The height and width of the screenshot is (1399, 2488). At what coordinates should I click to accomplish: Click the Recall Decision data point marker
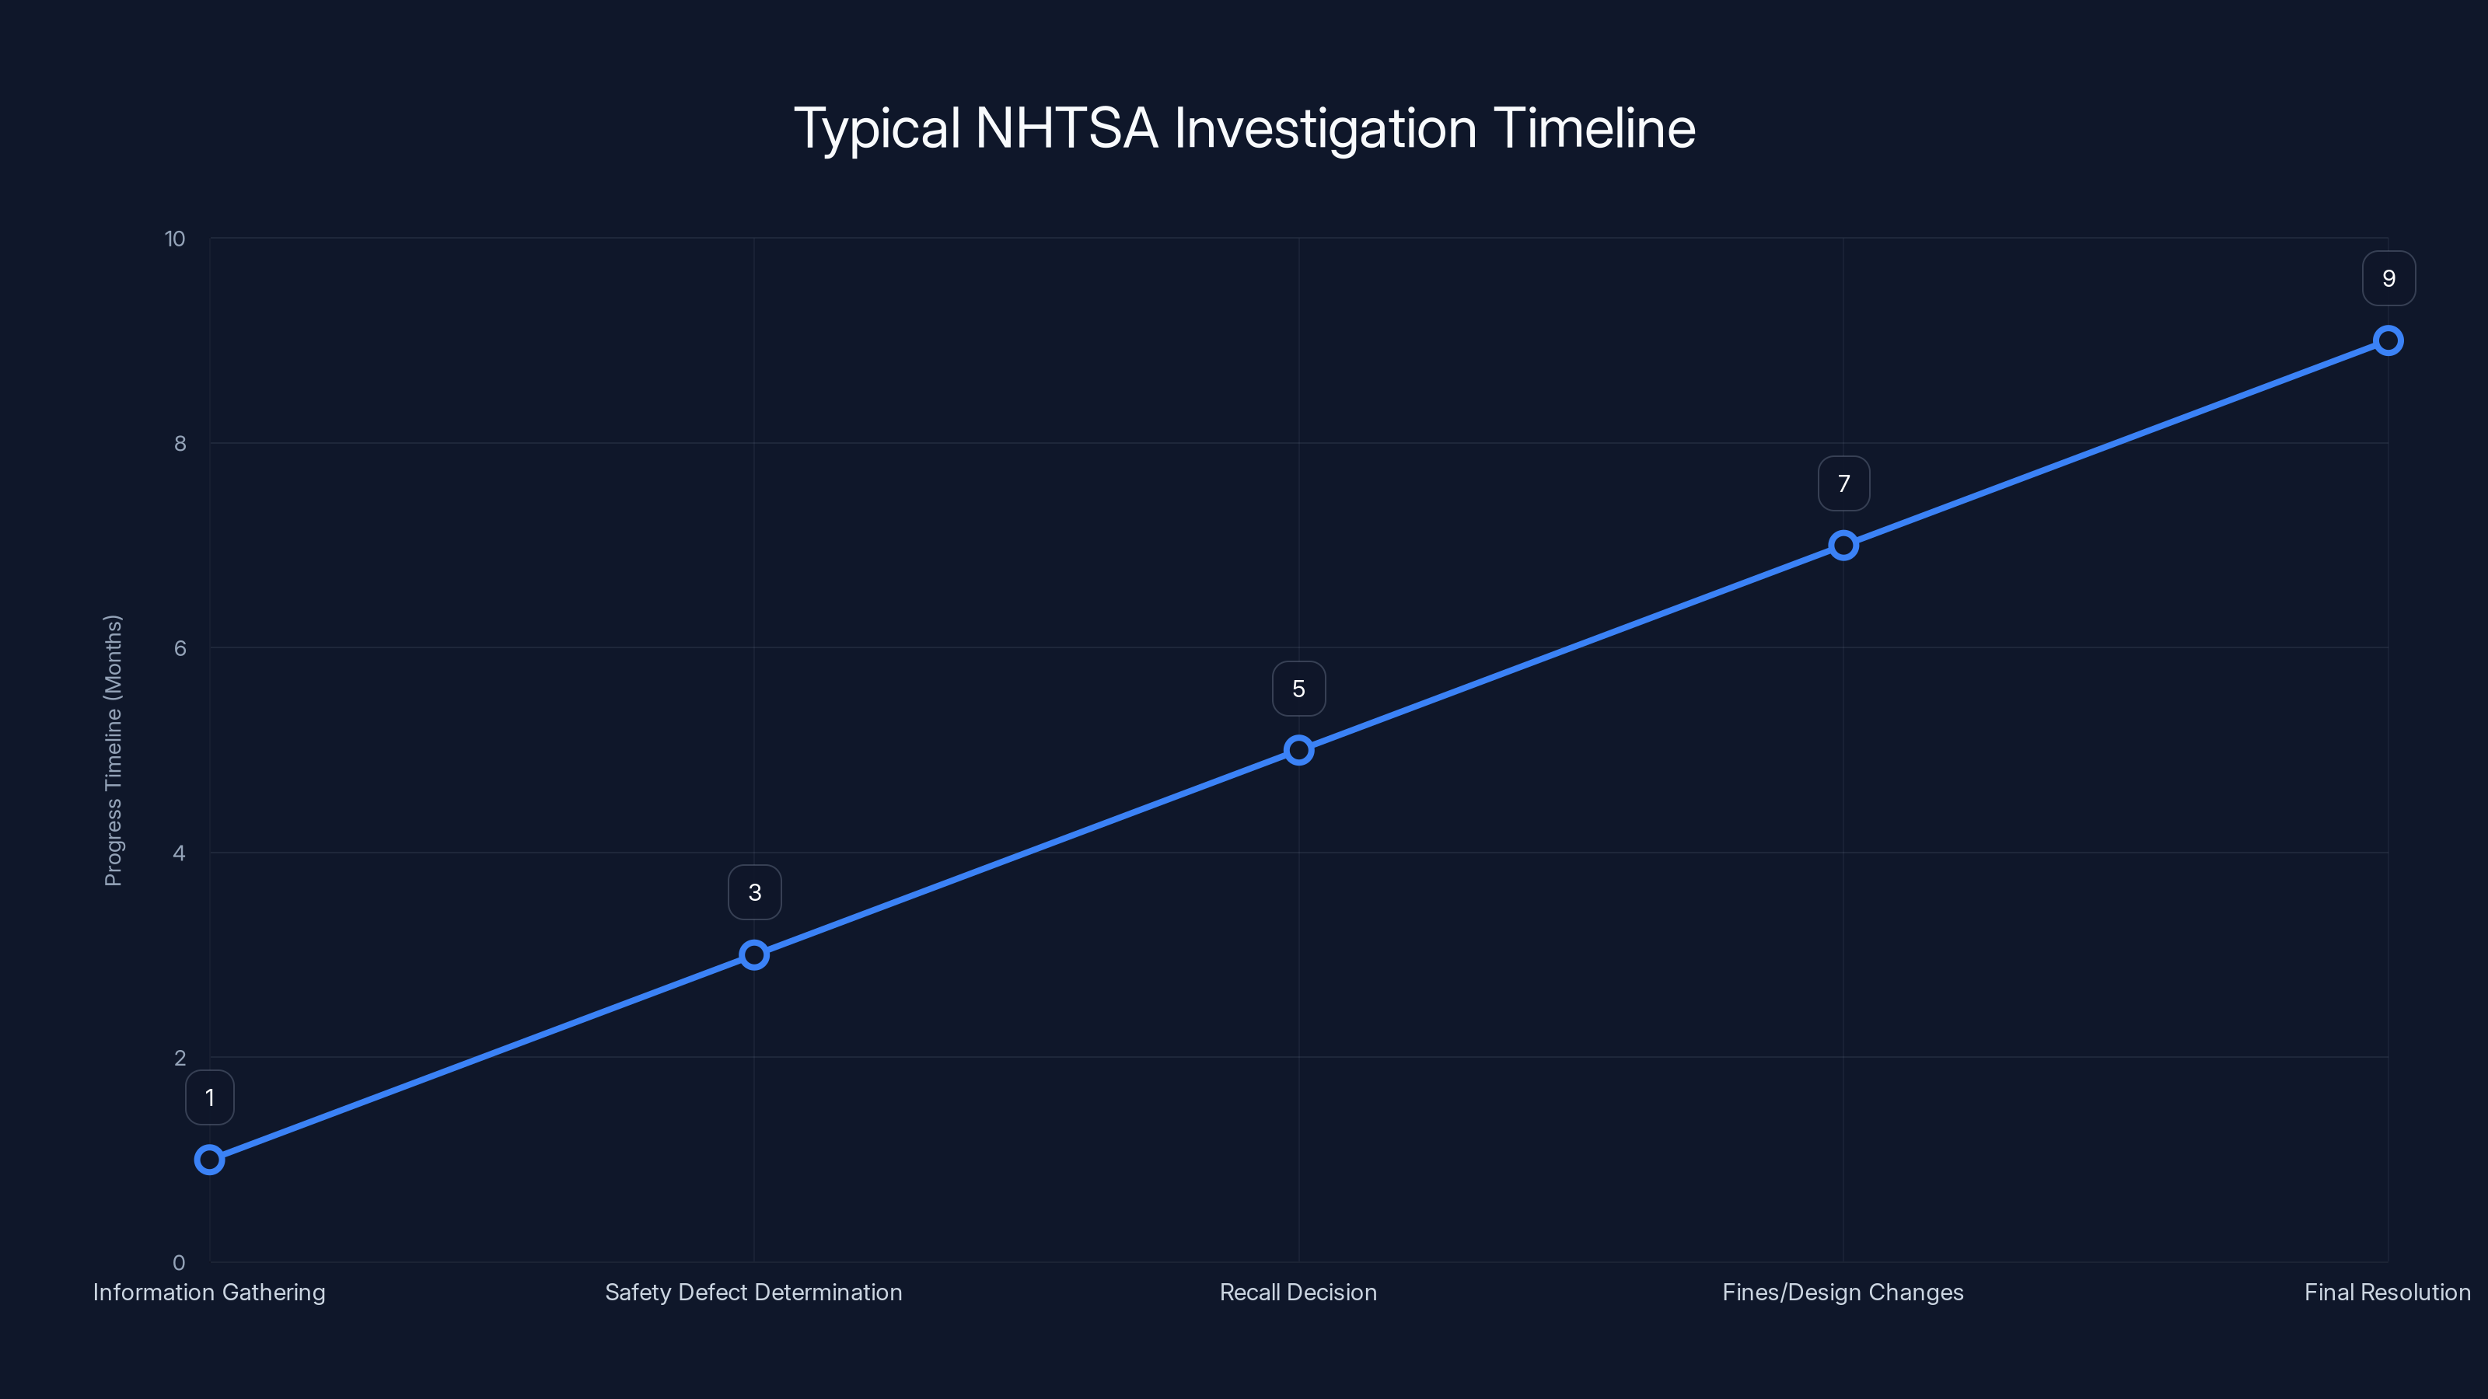click(x=1299, y=750)
